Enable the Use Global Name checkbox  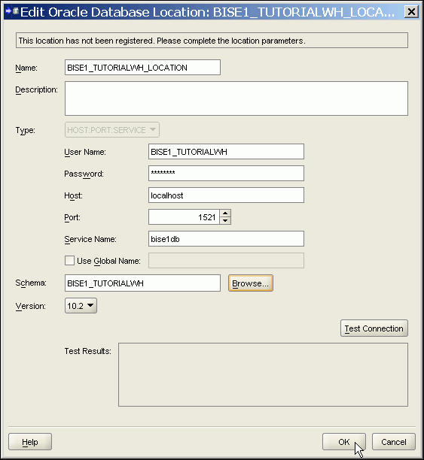pos(70,261)
